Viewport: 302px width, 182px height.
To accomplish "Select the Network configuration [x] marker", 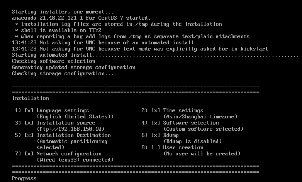I will point(29,154).
